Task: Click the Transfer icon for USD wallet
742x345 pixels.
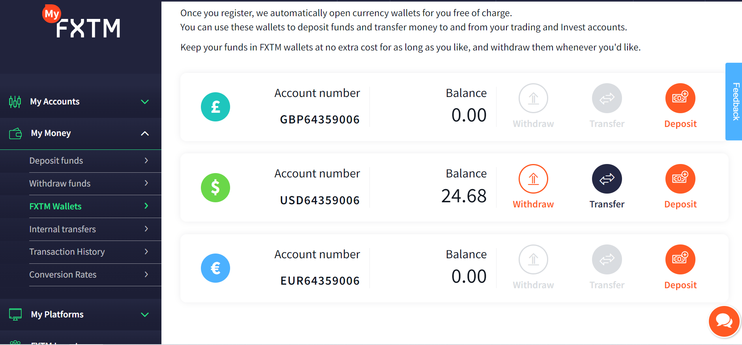Action: point(607,179)
